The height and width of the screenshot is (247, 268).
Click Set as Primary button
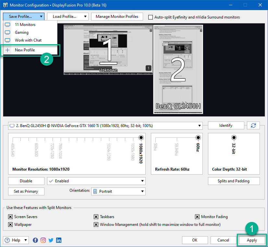coord(26,191)
